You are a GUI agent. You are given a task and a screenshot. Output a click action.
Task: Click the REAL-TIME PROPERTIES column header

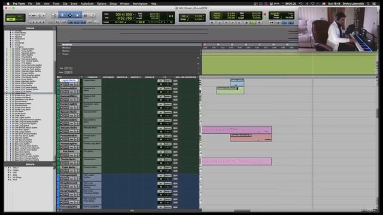tap(186, 77)
